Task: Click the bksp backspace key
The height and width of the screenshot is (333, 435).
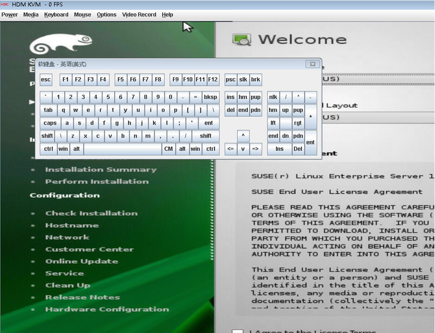Action: [210, 97]
